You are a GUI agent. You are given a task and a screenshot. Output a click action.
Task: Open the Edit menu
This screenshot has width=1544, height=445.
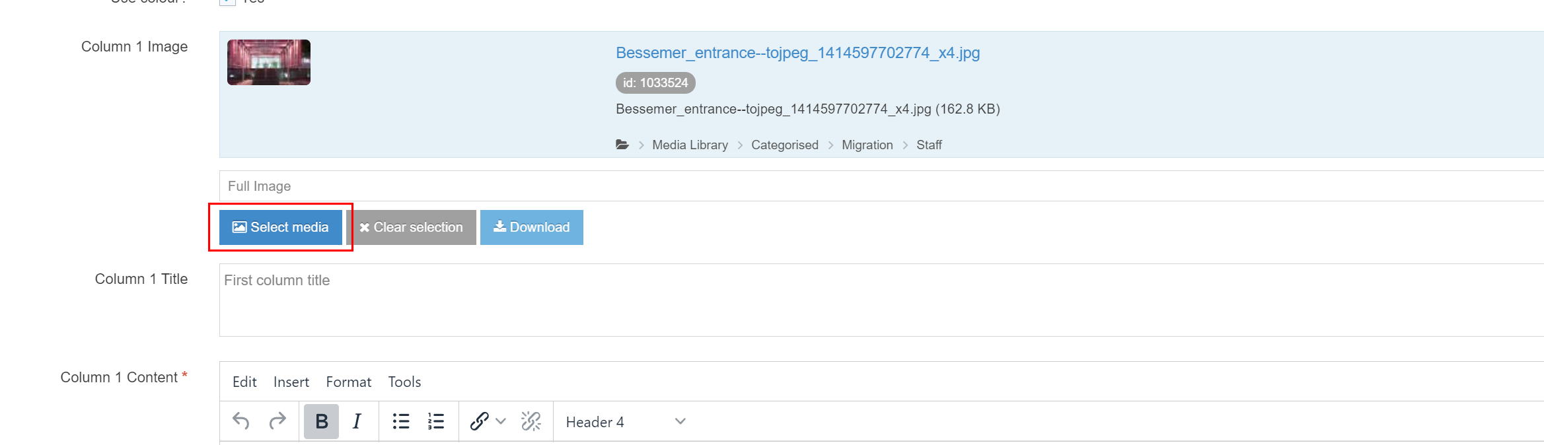[x=244, y=382]
